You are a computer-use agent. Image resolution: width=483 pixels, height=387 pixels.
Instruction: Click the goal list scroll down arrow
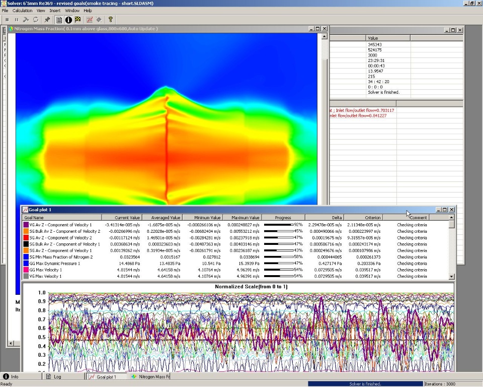coord(452,277)
